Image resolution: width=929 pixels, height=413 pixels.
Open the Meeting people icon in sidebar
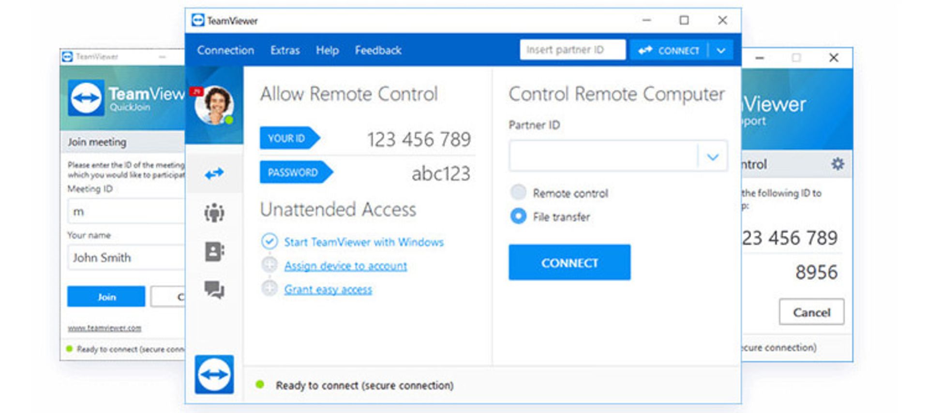214,213
